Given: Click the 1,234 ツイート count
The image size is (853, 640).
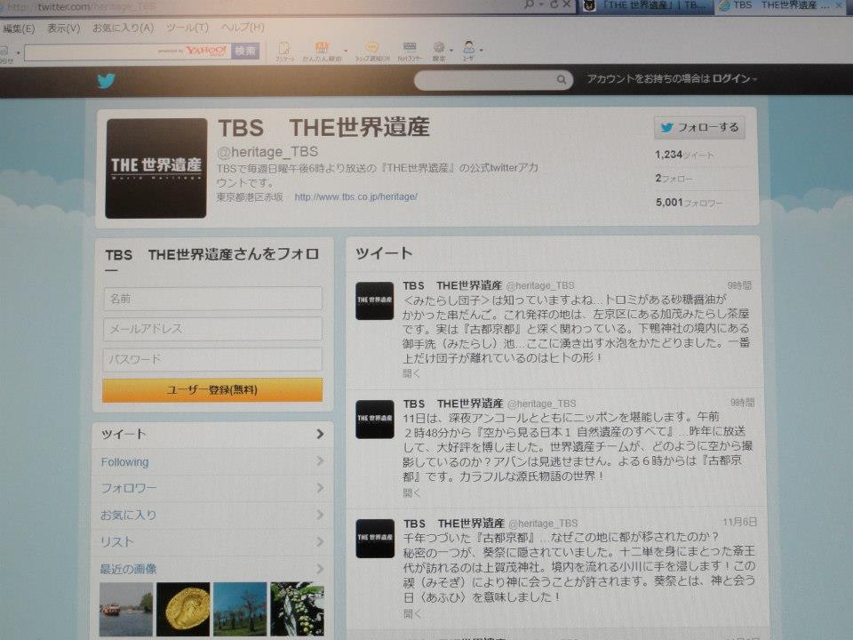Looking at the screenshot, I should tap(684, 155).
